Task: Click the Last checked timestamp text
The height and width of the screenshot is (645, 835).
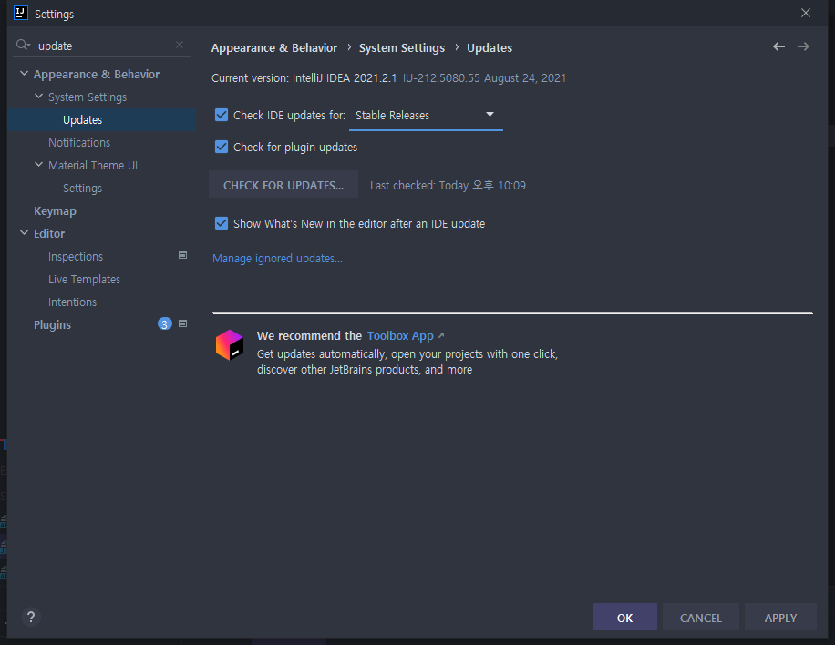Action: (x=448, y=185)
